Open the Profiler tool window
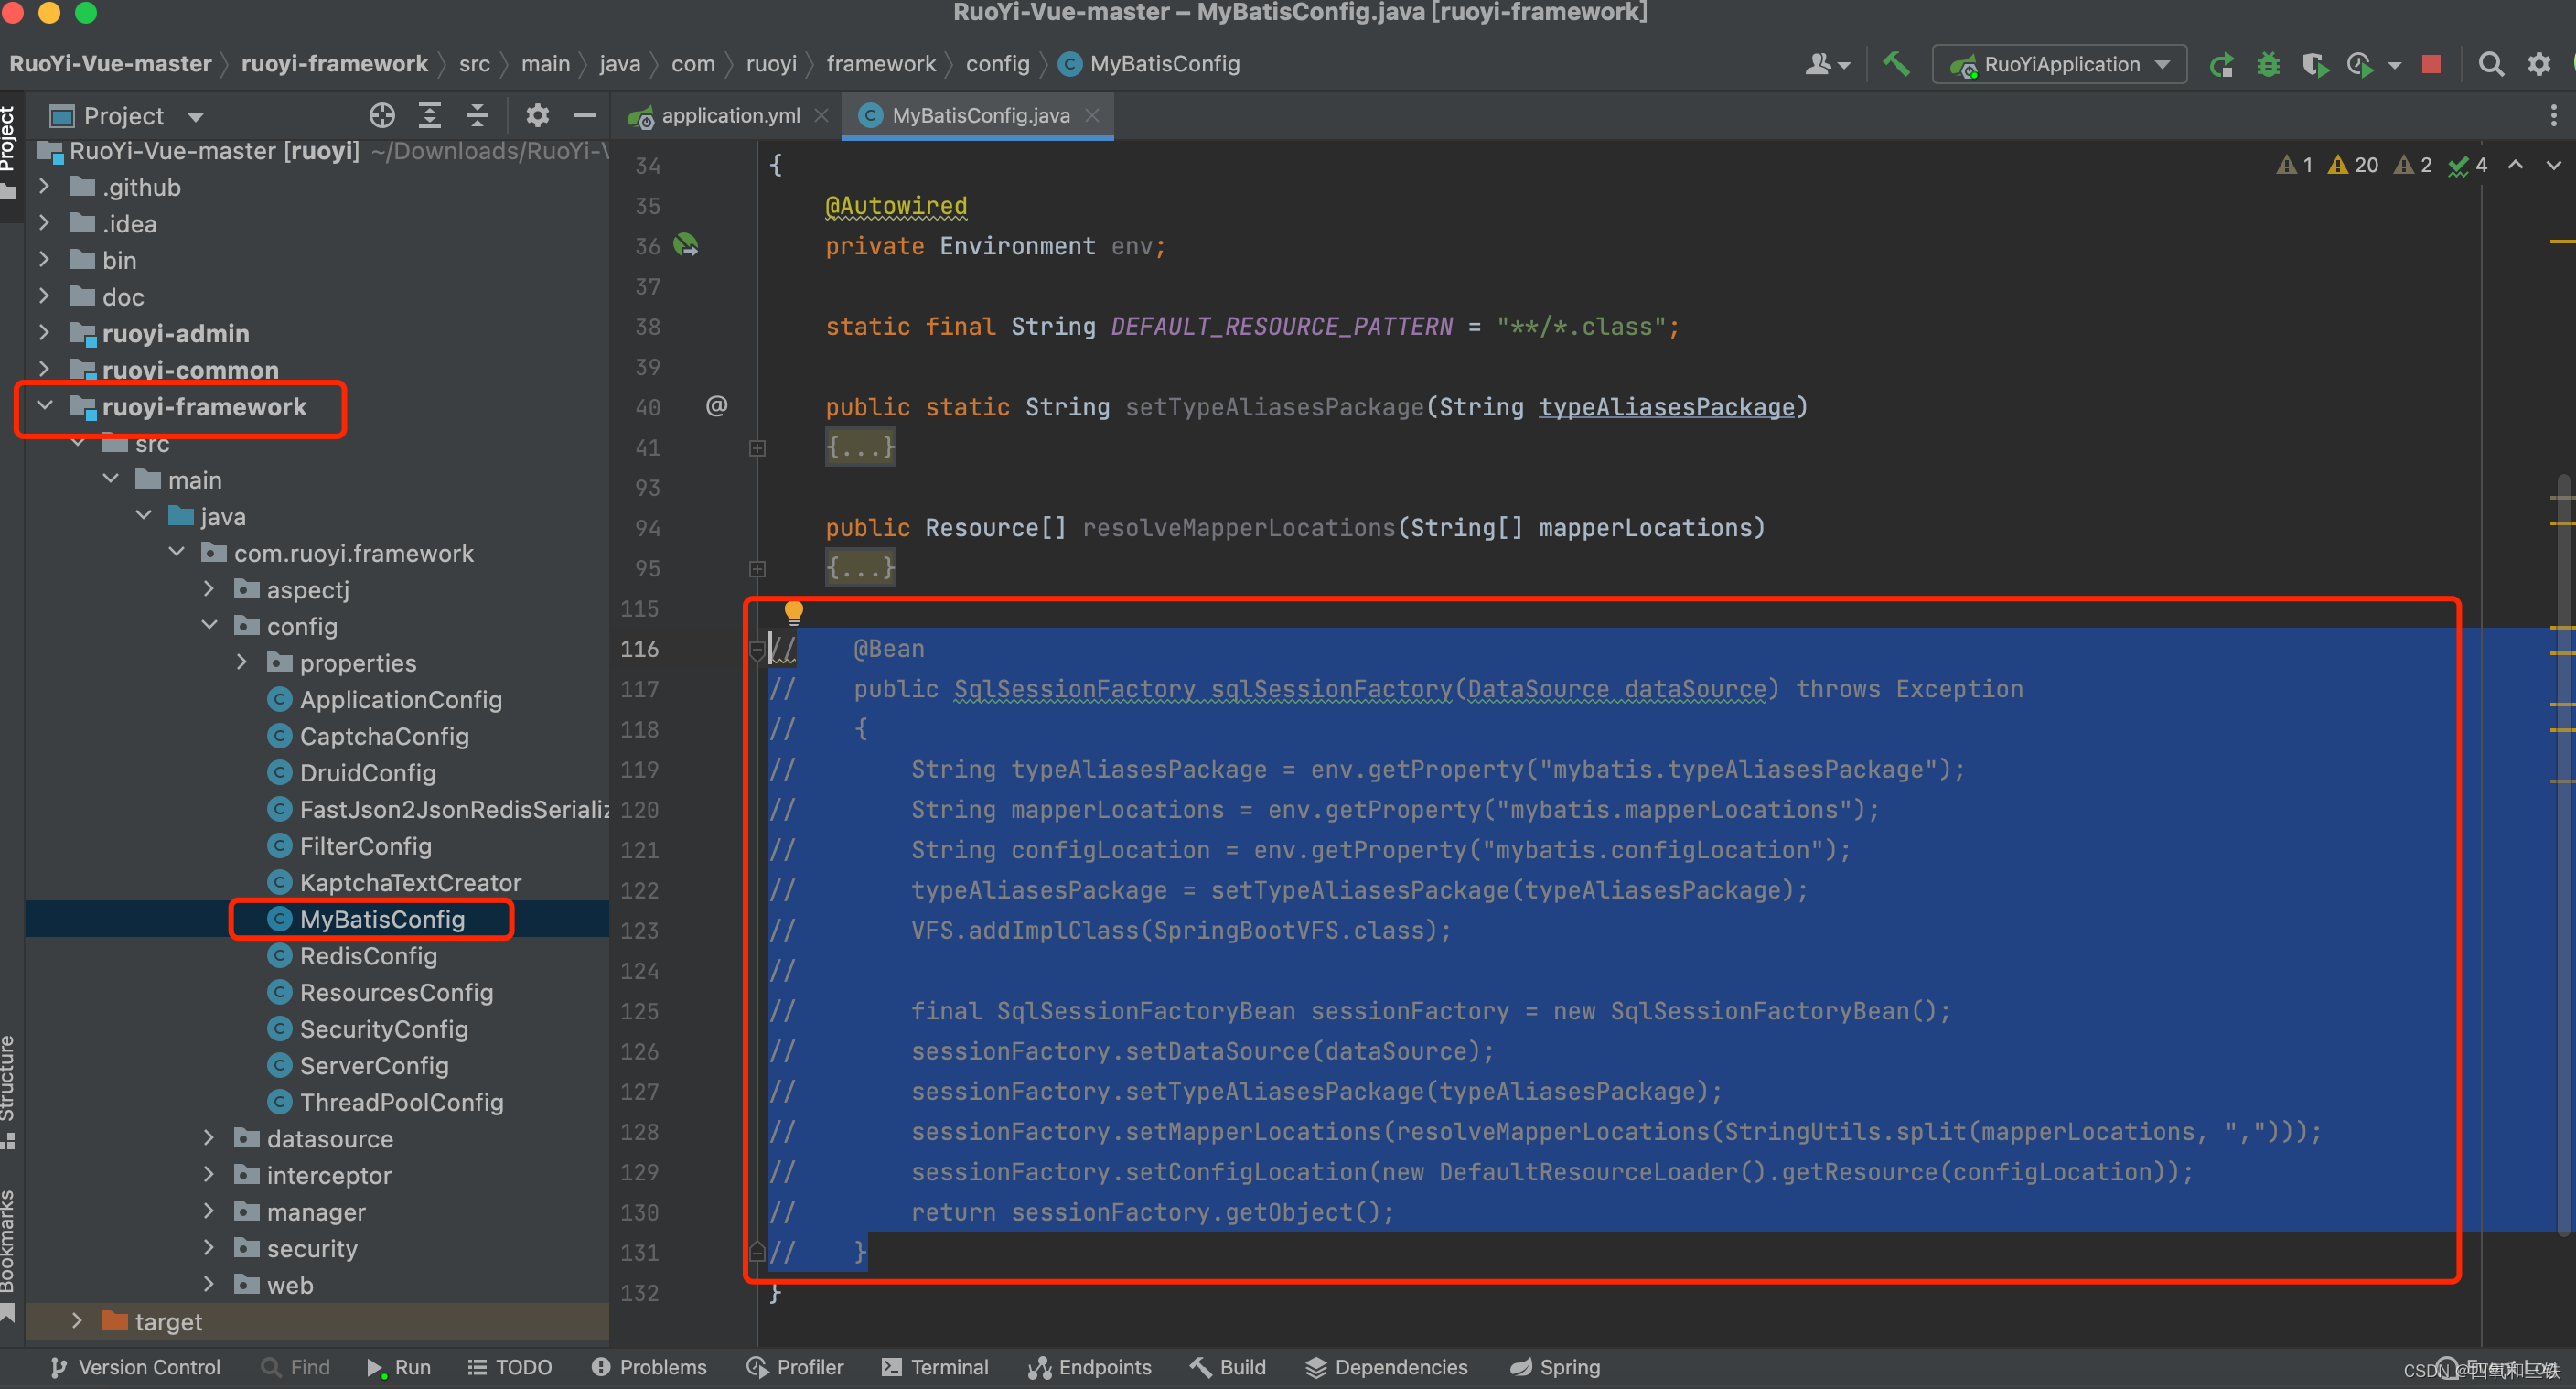Viewport: 2576px width, 1389px height. [x=795, y=1367]
